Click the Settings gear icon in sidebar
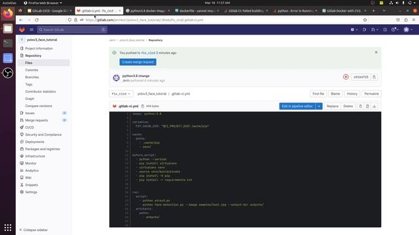419x235 pixels. tap(22, 192)
